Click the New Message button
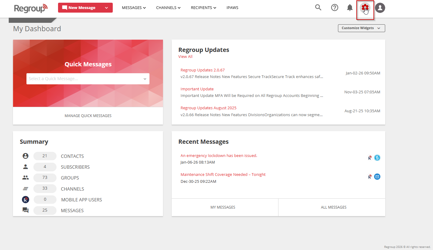This screenshot has height=250, width=433. [x=85, y=8]
